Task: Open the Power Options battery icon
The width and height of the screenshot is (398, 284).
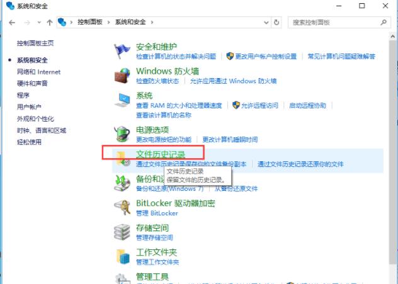Action: pos(122,133)
